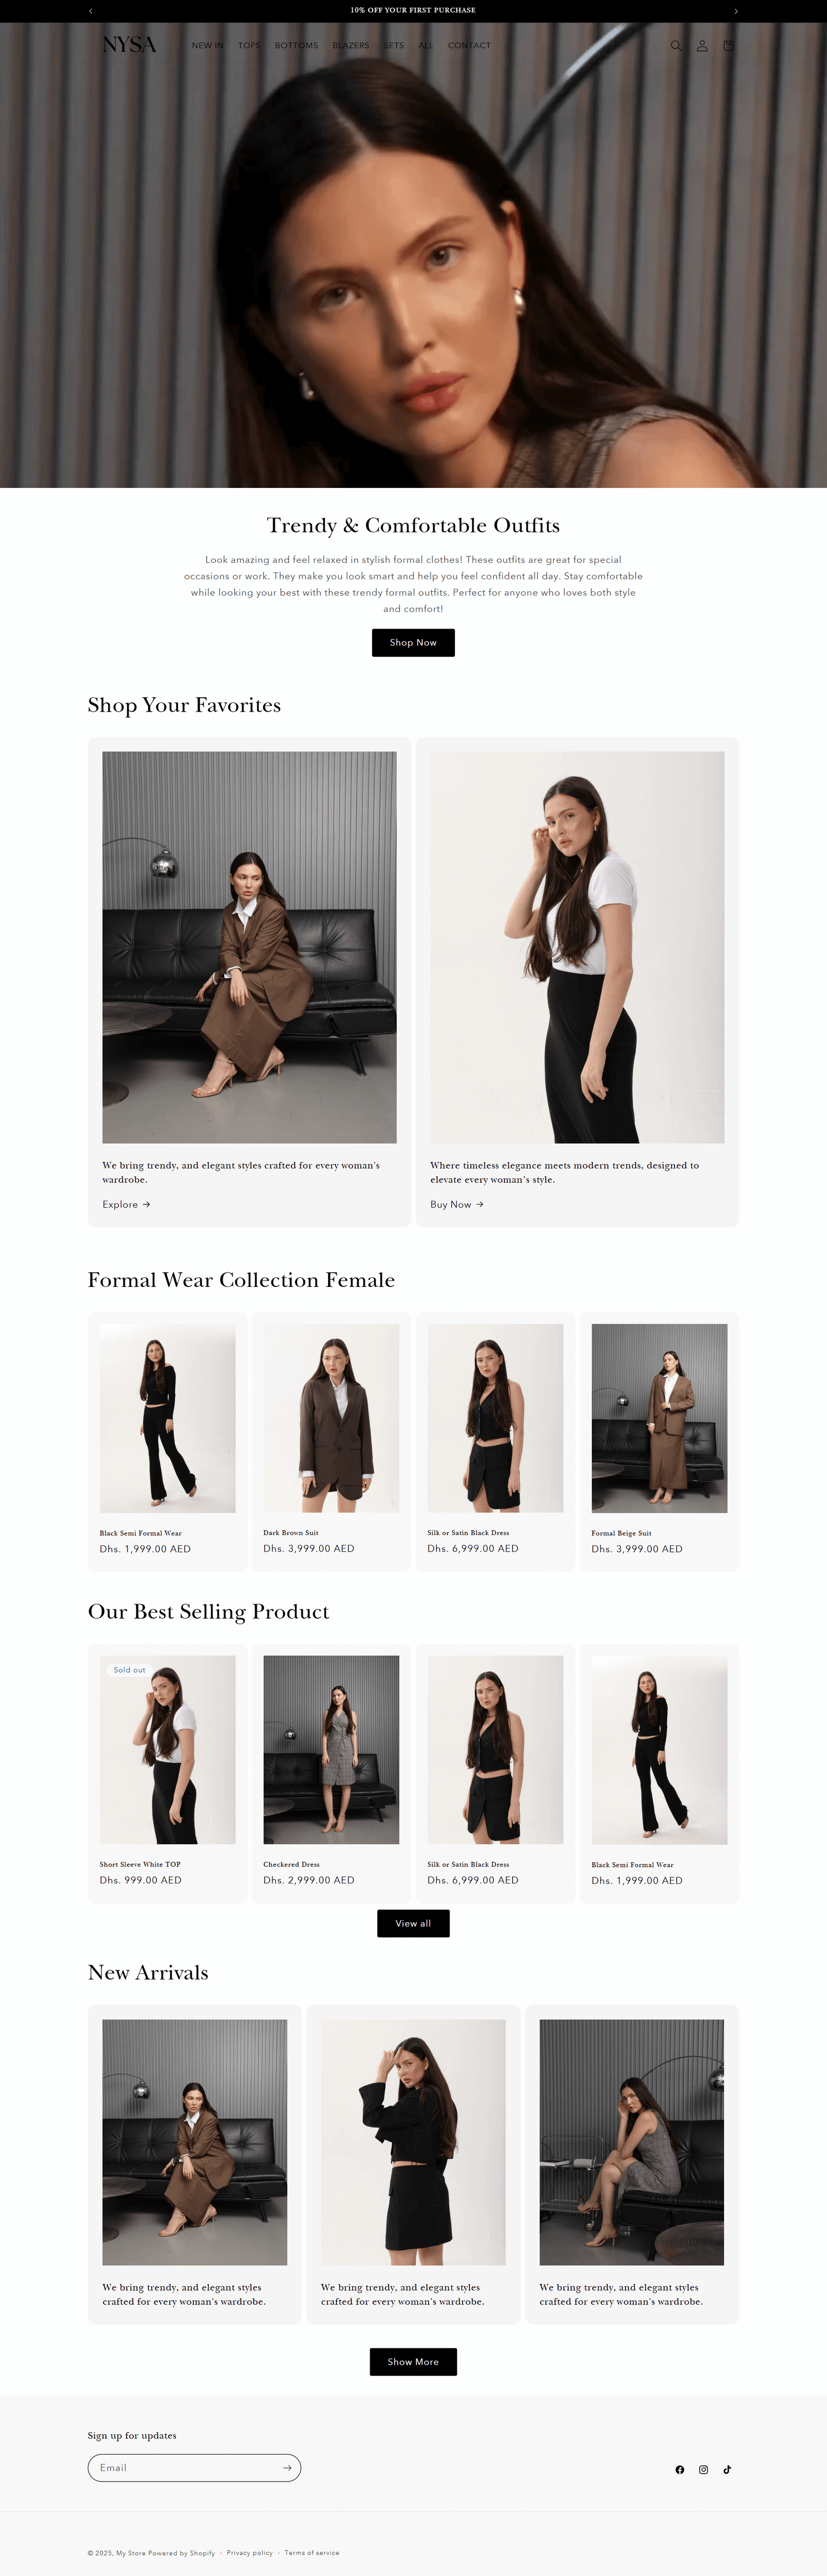Submit email with the arrow button

(287, 2468)
